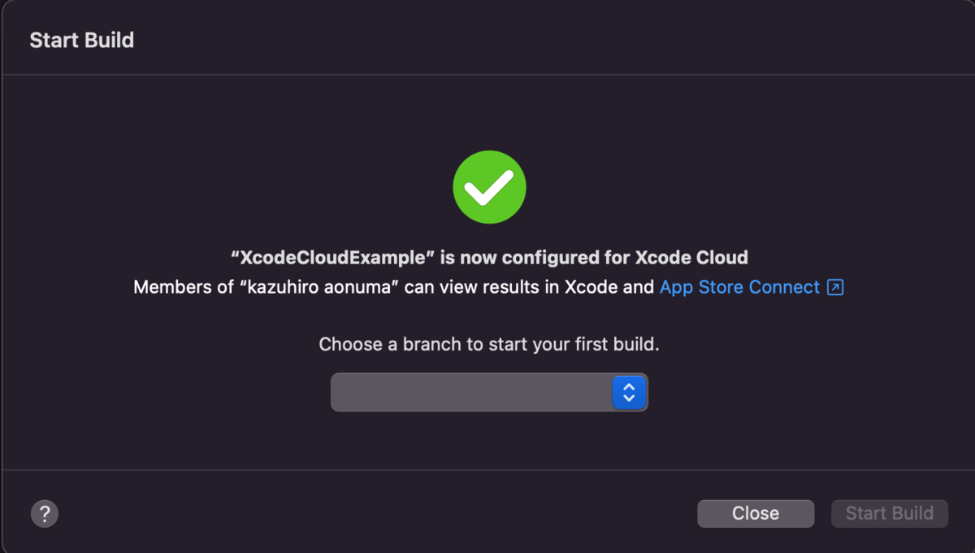Screen dimensions: 975x553
Task: Click the up-down chevron on the branch selector
Action: coord(629,392)
